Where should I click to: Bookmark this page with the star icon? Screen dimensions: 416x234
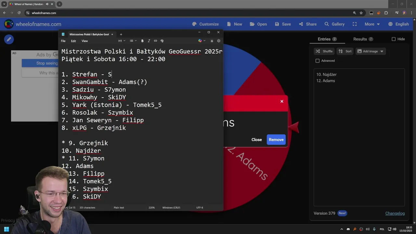pos(361,13)
